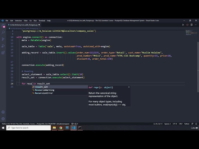This screenshot has width=199, height=149.
Task: Open the Search view in activity bar
Action: click(3, 32)
